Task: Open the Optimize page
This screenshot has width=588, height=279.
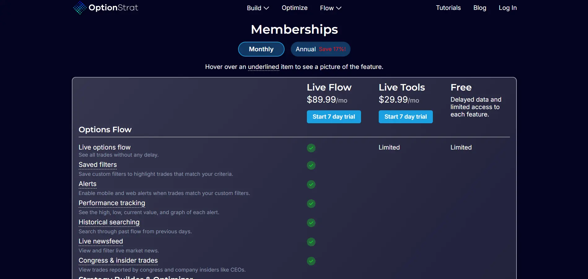Action: point(294,8)
